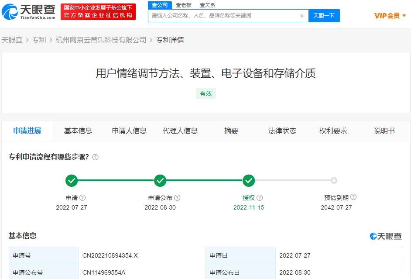Click the 基本信息 section heading

(23, 236)
